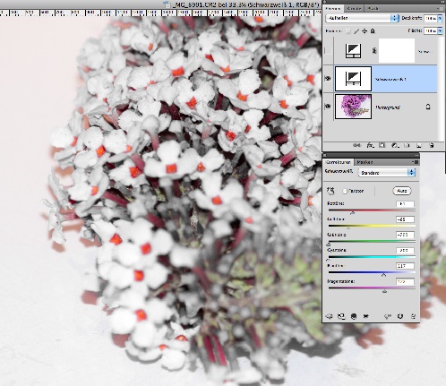The width and height of the screenshot is (446, 386).
Task: Click the link layers chain icon
Action: [x=356, y=145]
